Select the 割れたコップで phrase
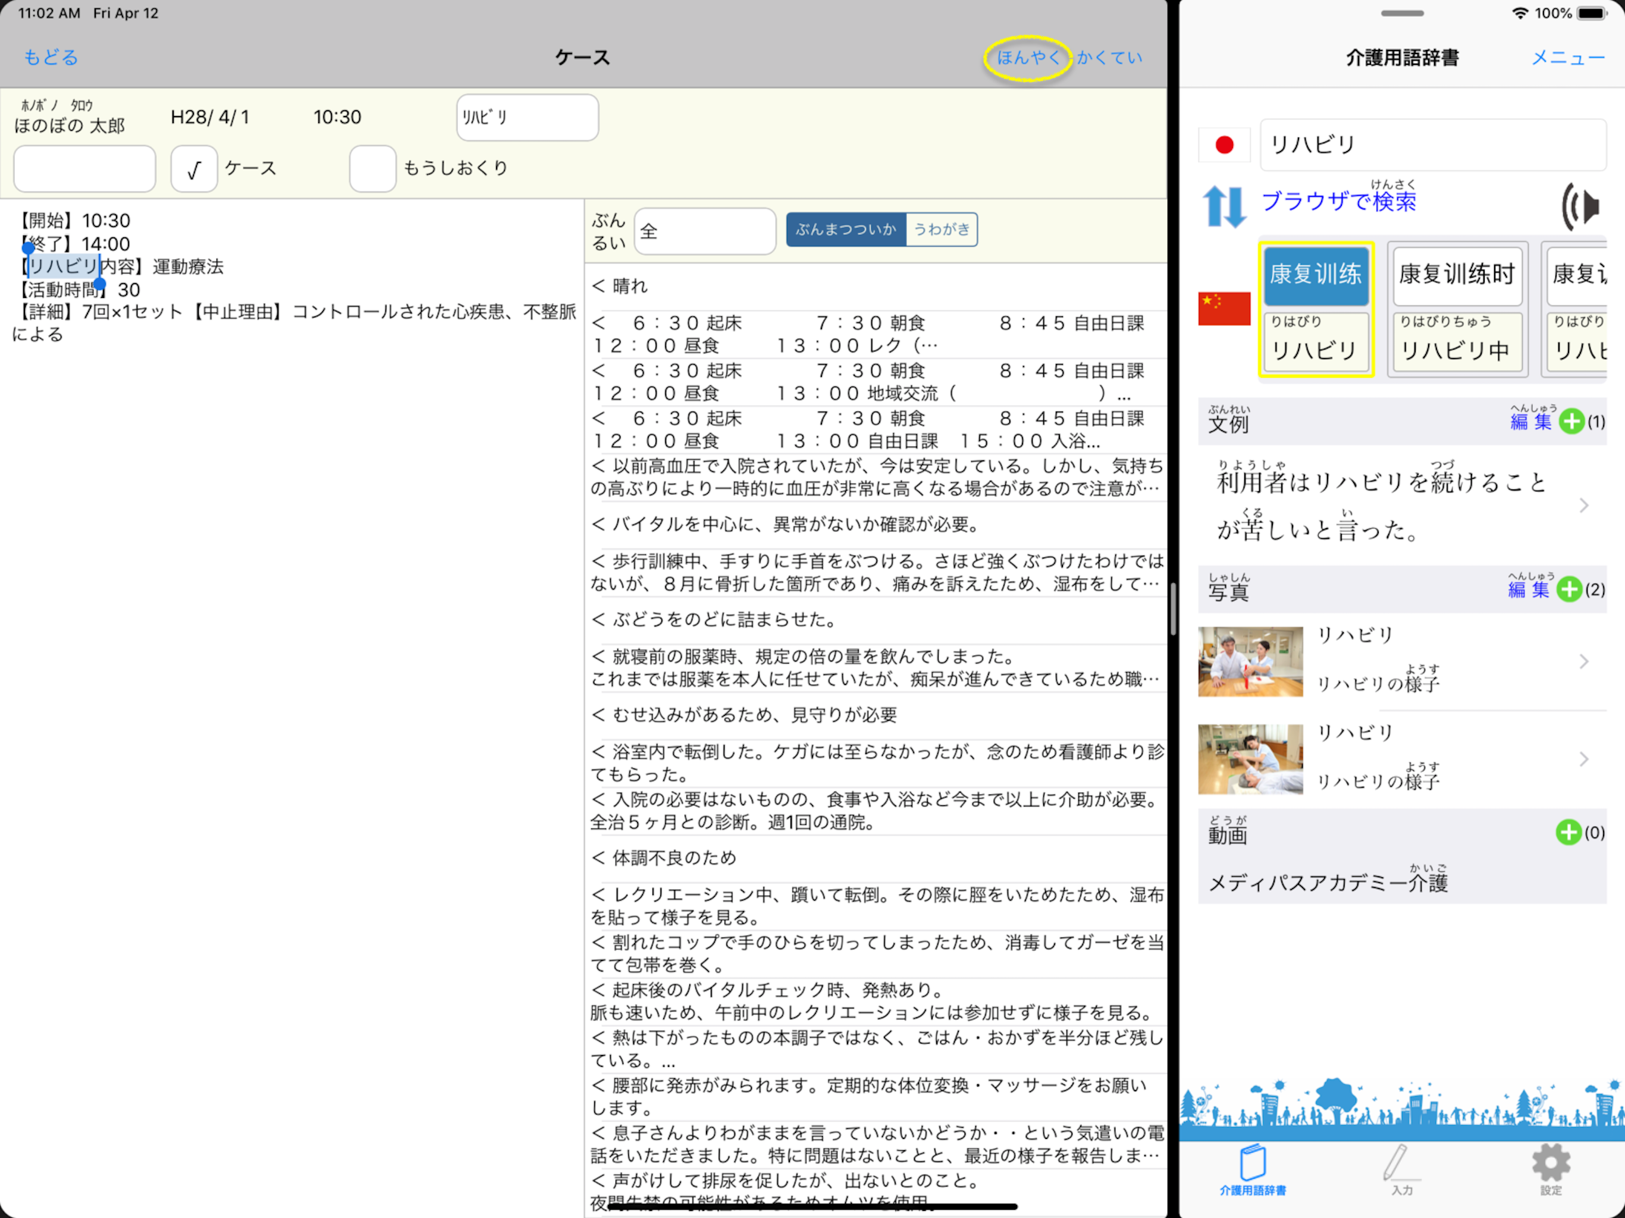 coord(876,953)
